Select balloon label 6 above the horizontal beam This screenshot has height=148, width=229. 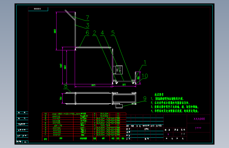point(87,33)
